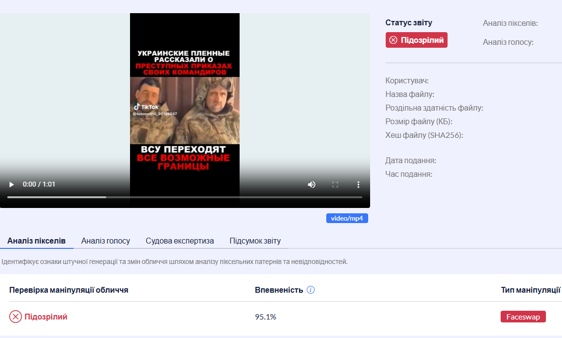Screen dimensions: 562x338
Task: Mute the video audio
Action: click(x=311, y=185)
